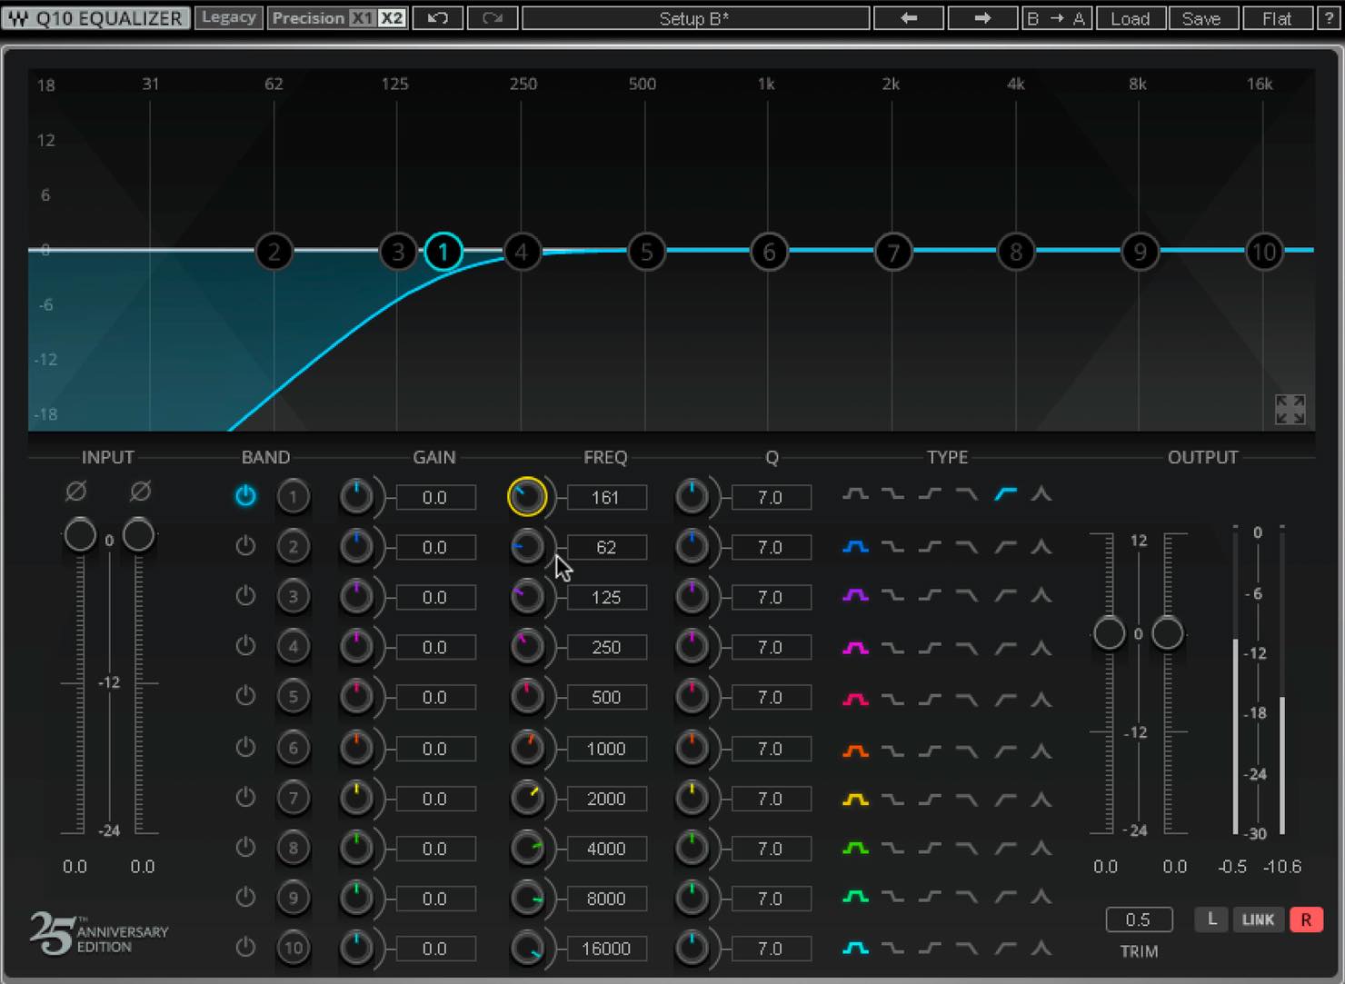Select low-pass type for band 5

point(967,700)
